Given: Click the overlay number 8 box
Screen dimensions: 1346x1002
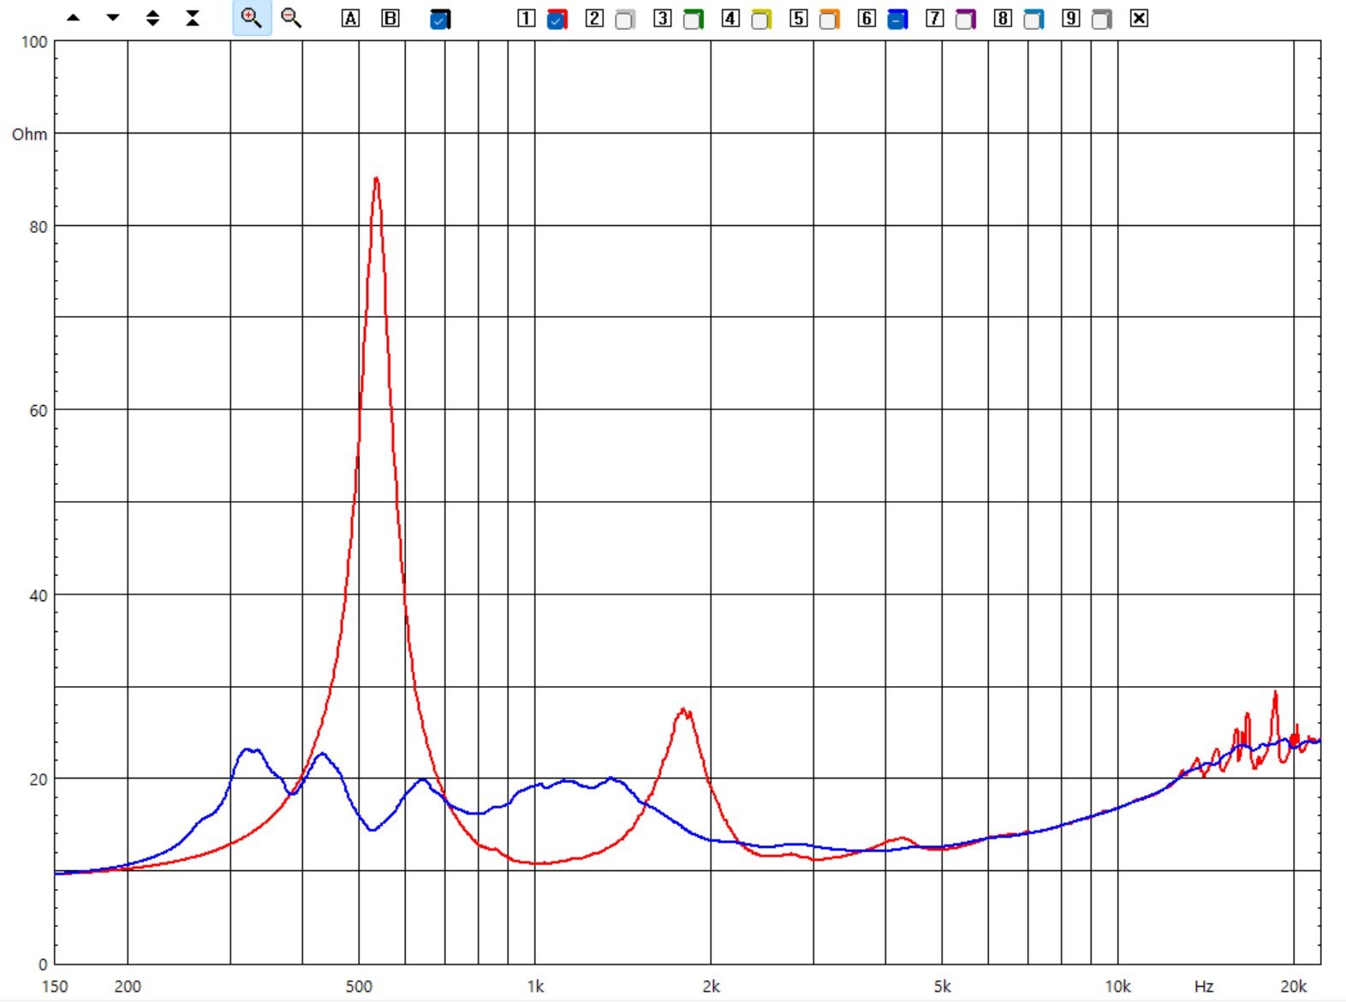Looking at the screenshot, I should click(1003, 18).
